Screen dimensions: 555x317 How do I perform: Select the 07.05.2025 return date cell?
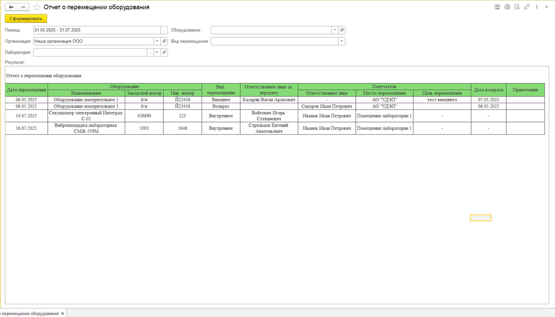coord(488,100)
